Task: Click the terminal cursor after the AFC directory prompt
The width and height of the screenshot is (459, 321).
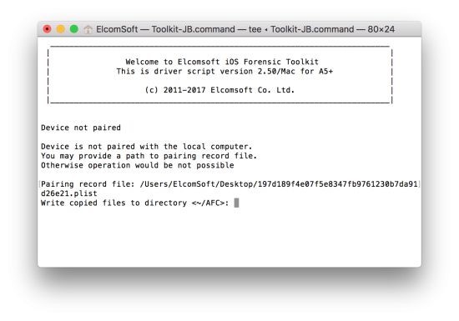Action: tap(236, 203)
